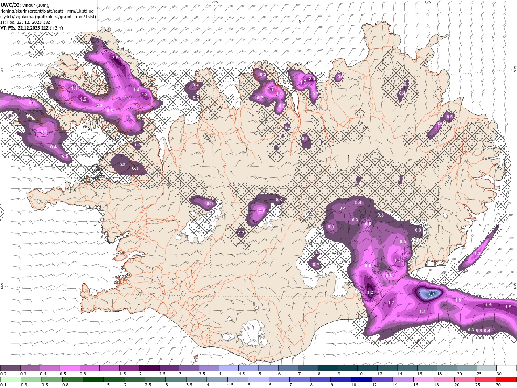Select blue lower swatch between 7 and 8
Screen dimensions: 517x388
tap(300, 380)
